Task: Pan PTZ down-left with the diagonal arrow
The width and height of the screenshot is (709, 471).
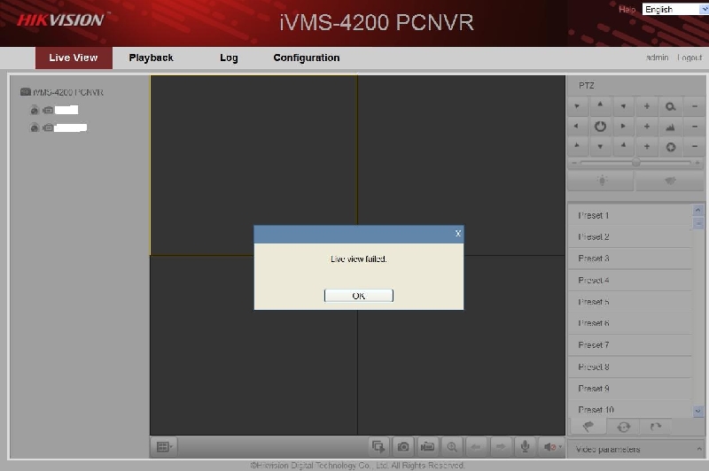Action: 577,145
